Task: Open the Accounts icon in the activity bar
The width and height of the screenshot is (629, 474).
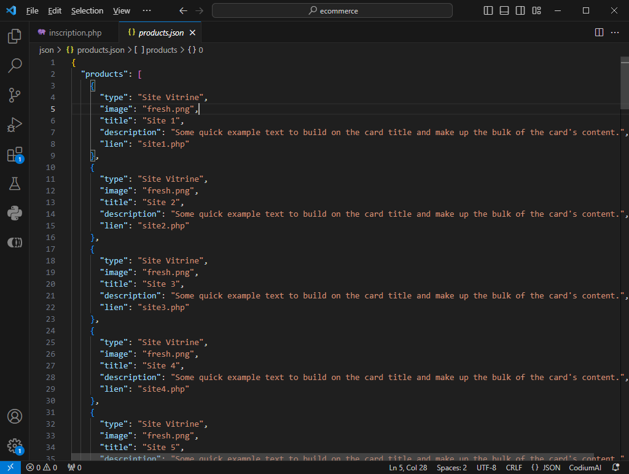Action: [x=15, y=416]
